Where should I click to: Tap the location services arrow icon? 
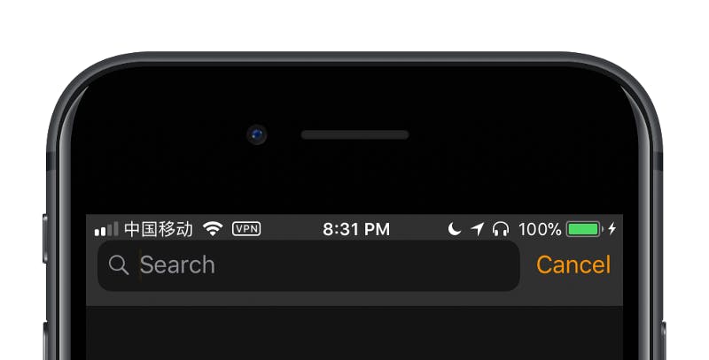(477, 229)
